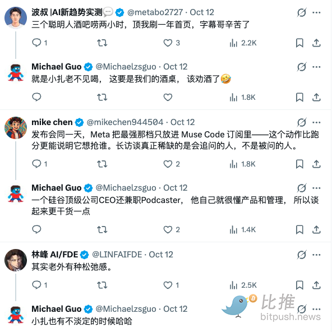Open @metabo2727 profile handle
The height and width of the screenshot is (332, 332).
pos(155,12)
